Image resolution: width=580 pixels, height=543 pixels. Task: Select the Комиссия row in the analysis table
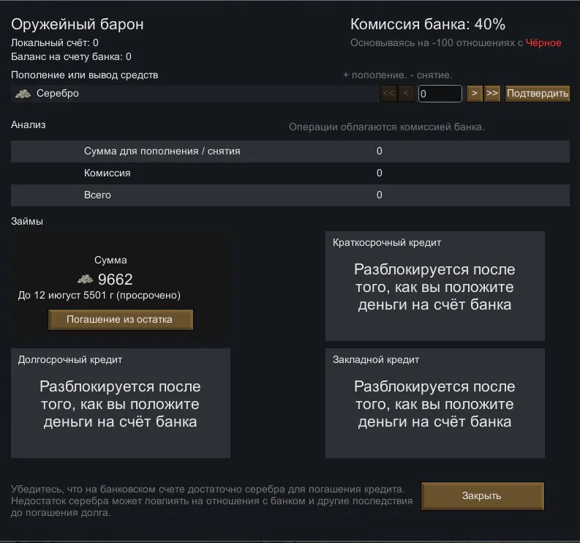pos(290,173)
